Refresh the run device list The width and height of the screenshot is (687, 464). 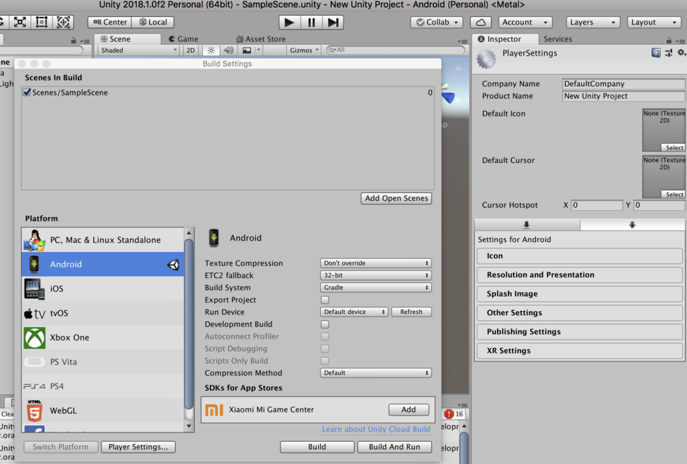[411, 312]
